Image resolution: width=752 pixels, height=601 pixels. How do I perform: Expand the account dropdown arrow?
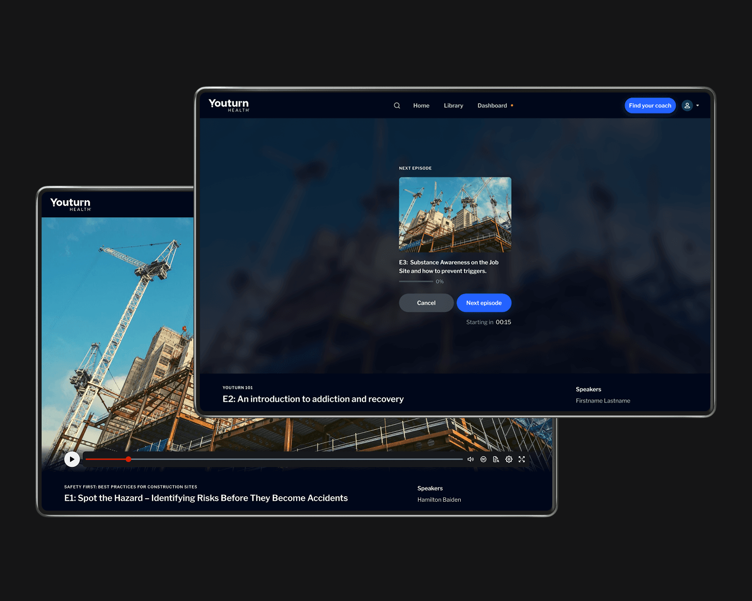[698, 106]
